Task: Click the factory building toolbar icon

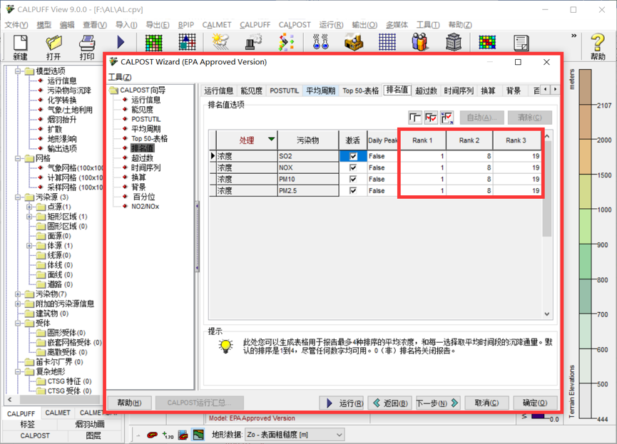Action: [354, 43]
